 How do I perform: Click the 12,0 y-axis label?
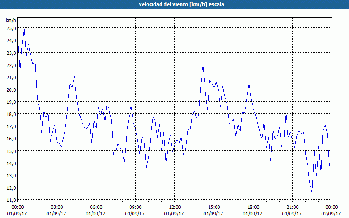point(11,188)
